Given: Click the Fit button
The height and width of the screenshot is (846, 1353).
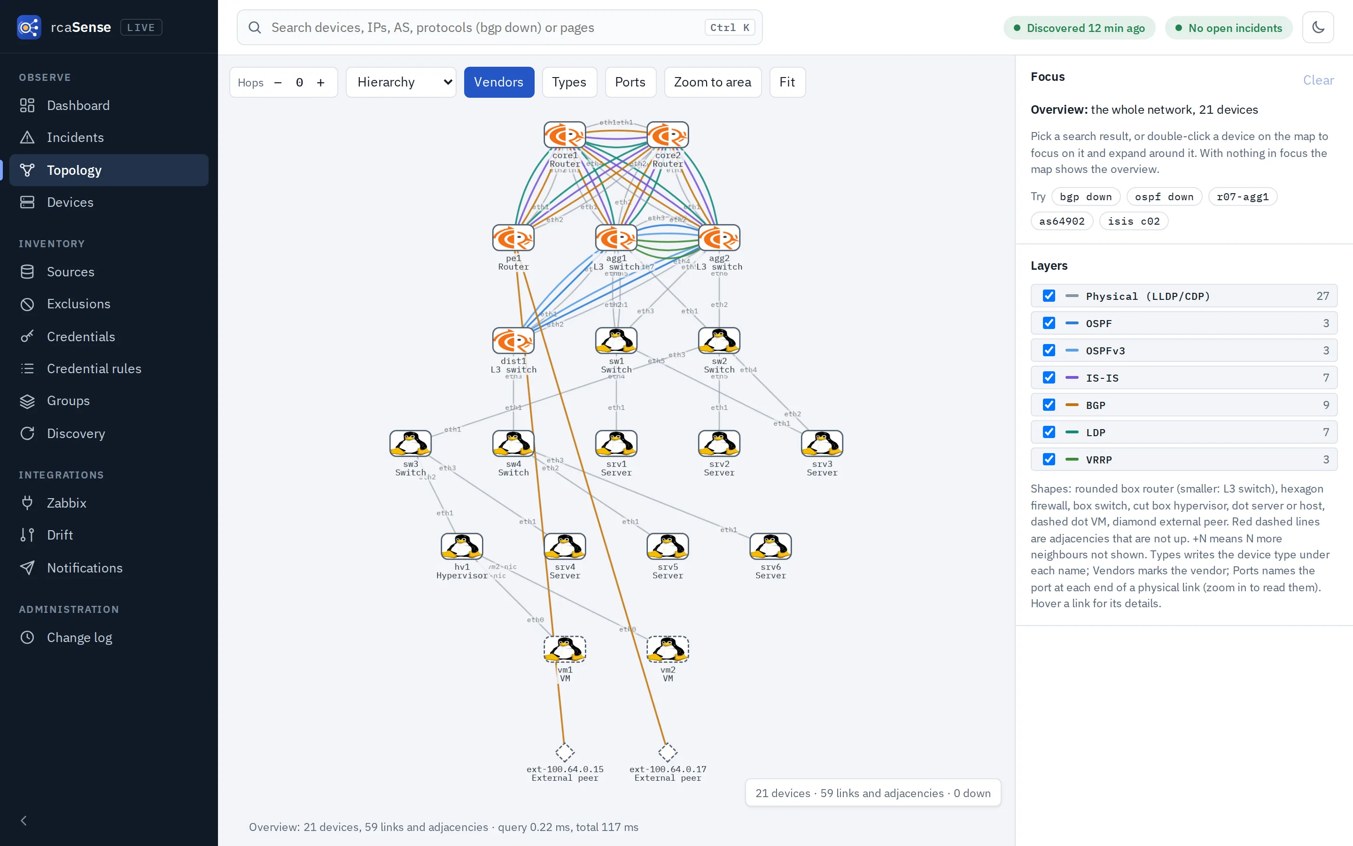Looking at the screenshot, I should tap(786, 82).
